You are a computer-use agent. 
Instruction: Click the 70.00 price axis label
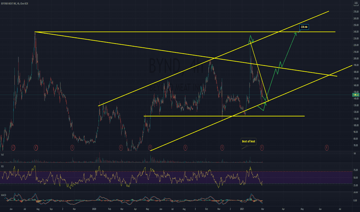[356, 145]
